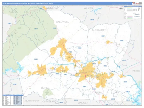Click ZIP code 28657 near Avery
This screenshot has height=108, width=144.
point(10,24)
